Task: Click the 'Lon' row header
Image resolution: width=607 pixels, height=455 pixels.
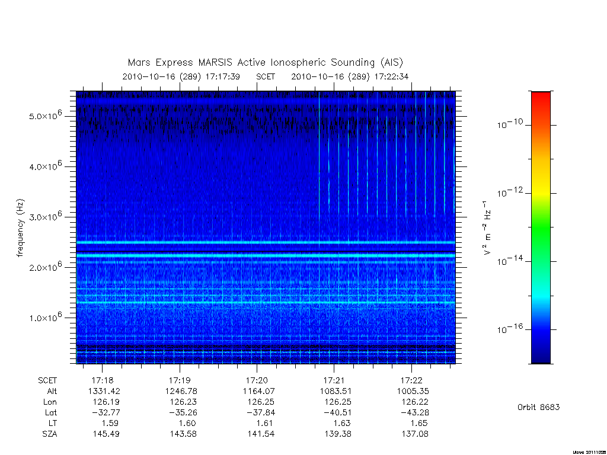Action: pyautogui.click(x=50, y=402)
